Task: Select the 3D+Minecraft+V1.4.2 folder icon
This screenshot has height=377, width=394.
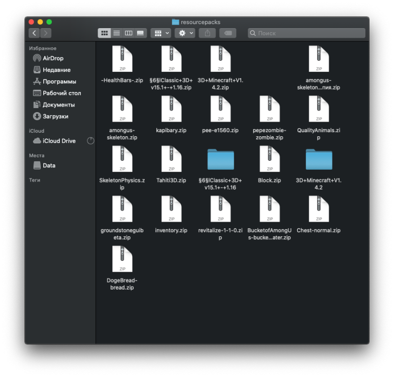Action: pyautogui.click(x=319, y=159)
